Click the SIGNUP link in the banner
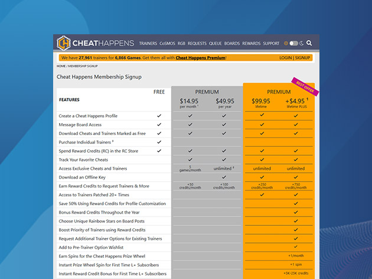The height and width of the screenshot is (279, 372). click(302, 58)
